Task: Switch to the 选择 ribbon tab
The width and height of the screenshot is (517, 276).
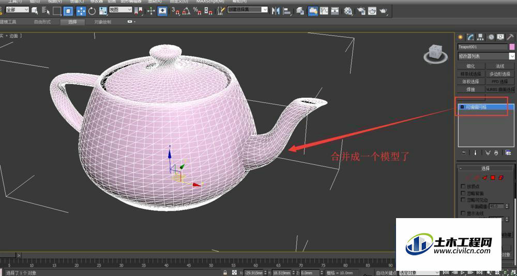Action: [72, 22]
